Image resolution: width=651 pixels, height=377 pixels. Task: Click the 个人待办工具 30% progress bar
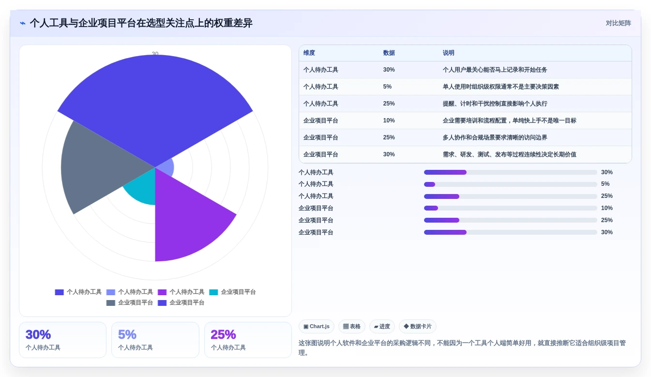pyautogui.click(x=510, y=172)
